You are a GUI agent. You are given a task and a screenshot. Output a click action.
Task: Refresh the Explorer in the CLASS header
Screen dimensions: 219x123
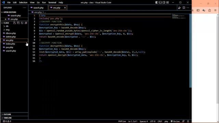[22, 23]
